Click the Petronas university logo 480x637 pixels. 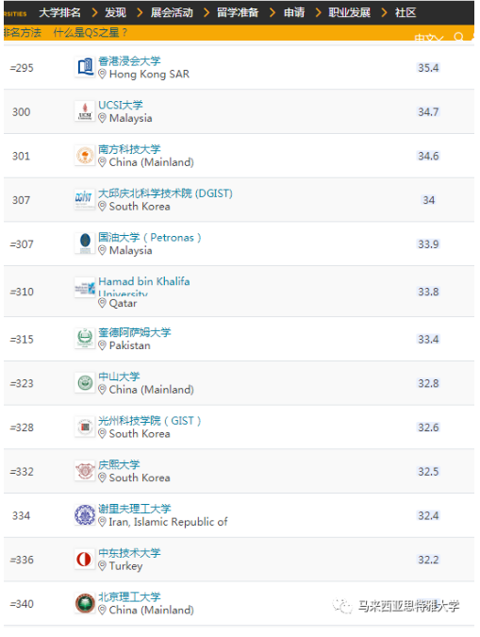[x=85, y=243]
